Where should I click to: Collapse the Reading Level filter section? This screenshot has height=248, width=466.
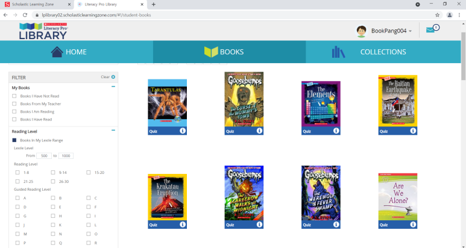(113, 130)
